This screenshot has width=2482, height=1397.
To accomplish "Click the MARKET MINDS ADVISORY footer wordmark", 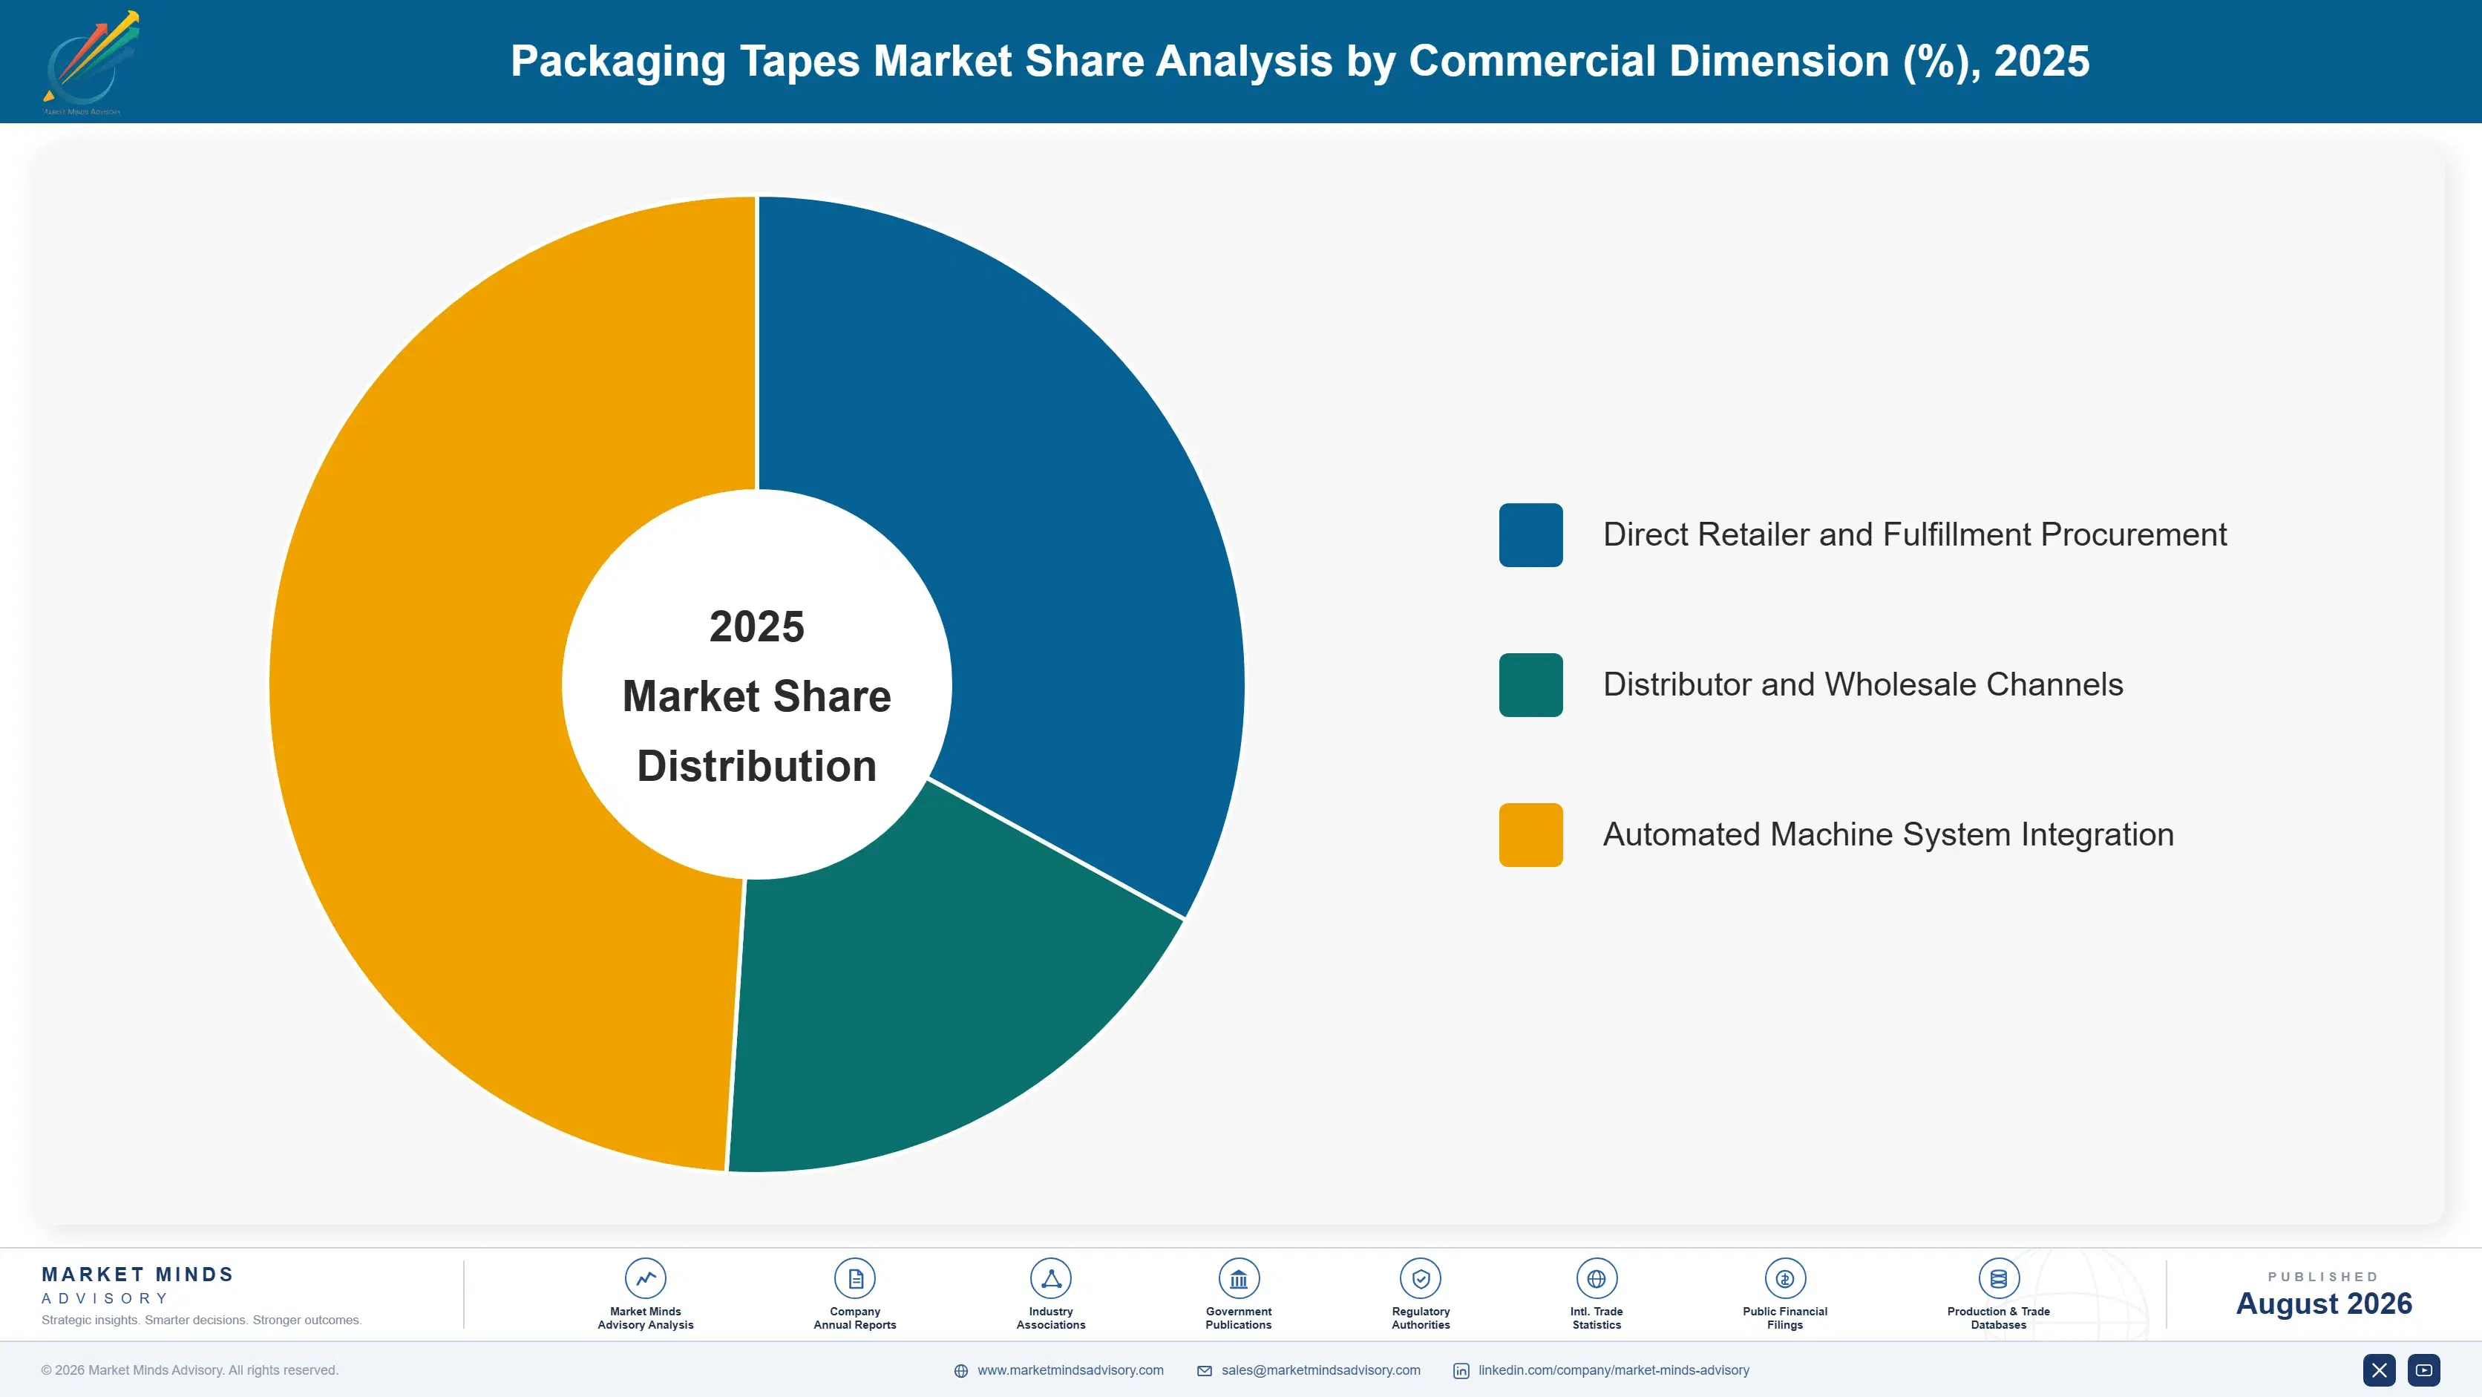I will 137,1285.
